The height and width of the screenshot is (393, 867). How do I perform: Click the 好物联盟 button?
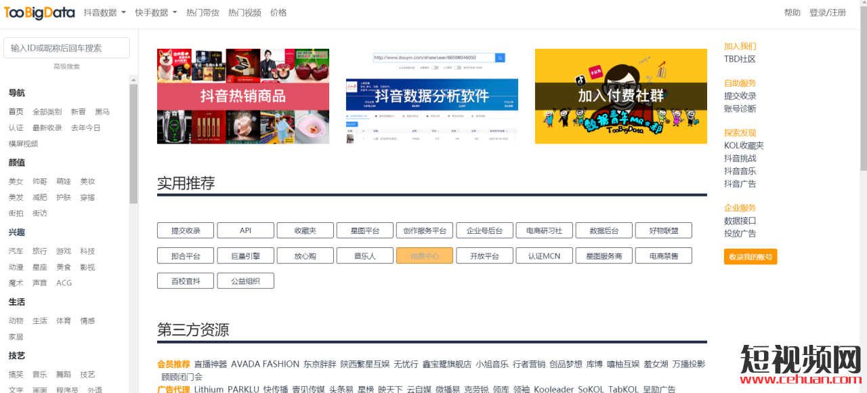coord(664,230)
